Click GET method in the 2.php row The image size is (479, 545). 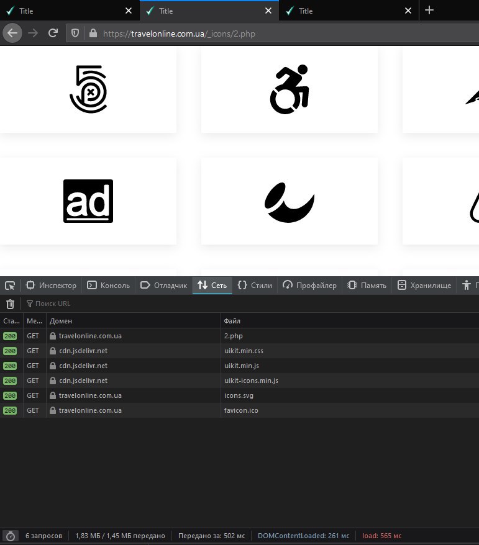tap(33, 336)
